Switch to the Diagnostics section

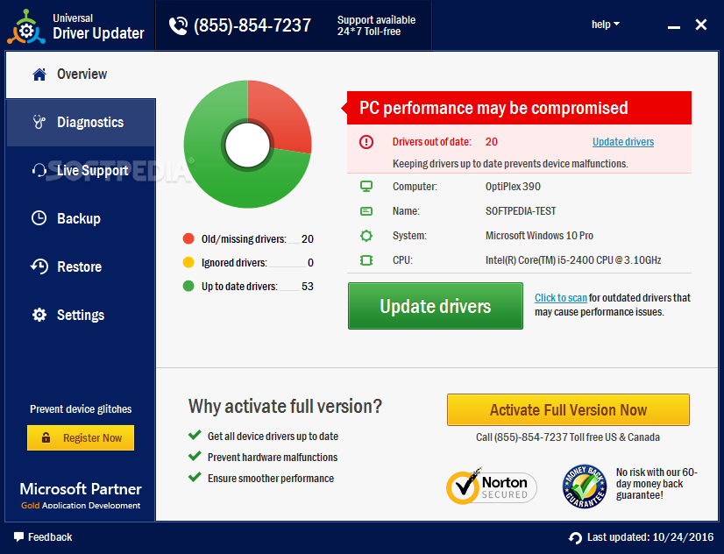81,123
